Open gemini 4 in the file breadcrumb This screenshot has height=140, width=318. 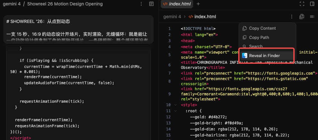(x=172, y=17)
